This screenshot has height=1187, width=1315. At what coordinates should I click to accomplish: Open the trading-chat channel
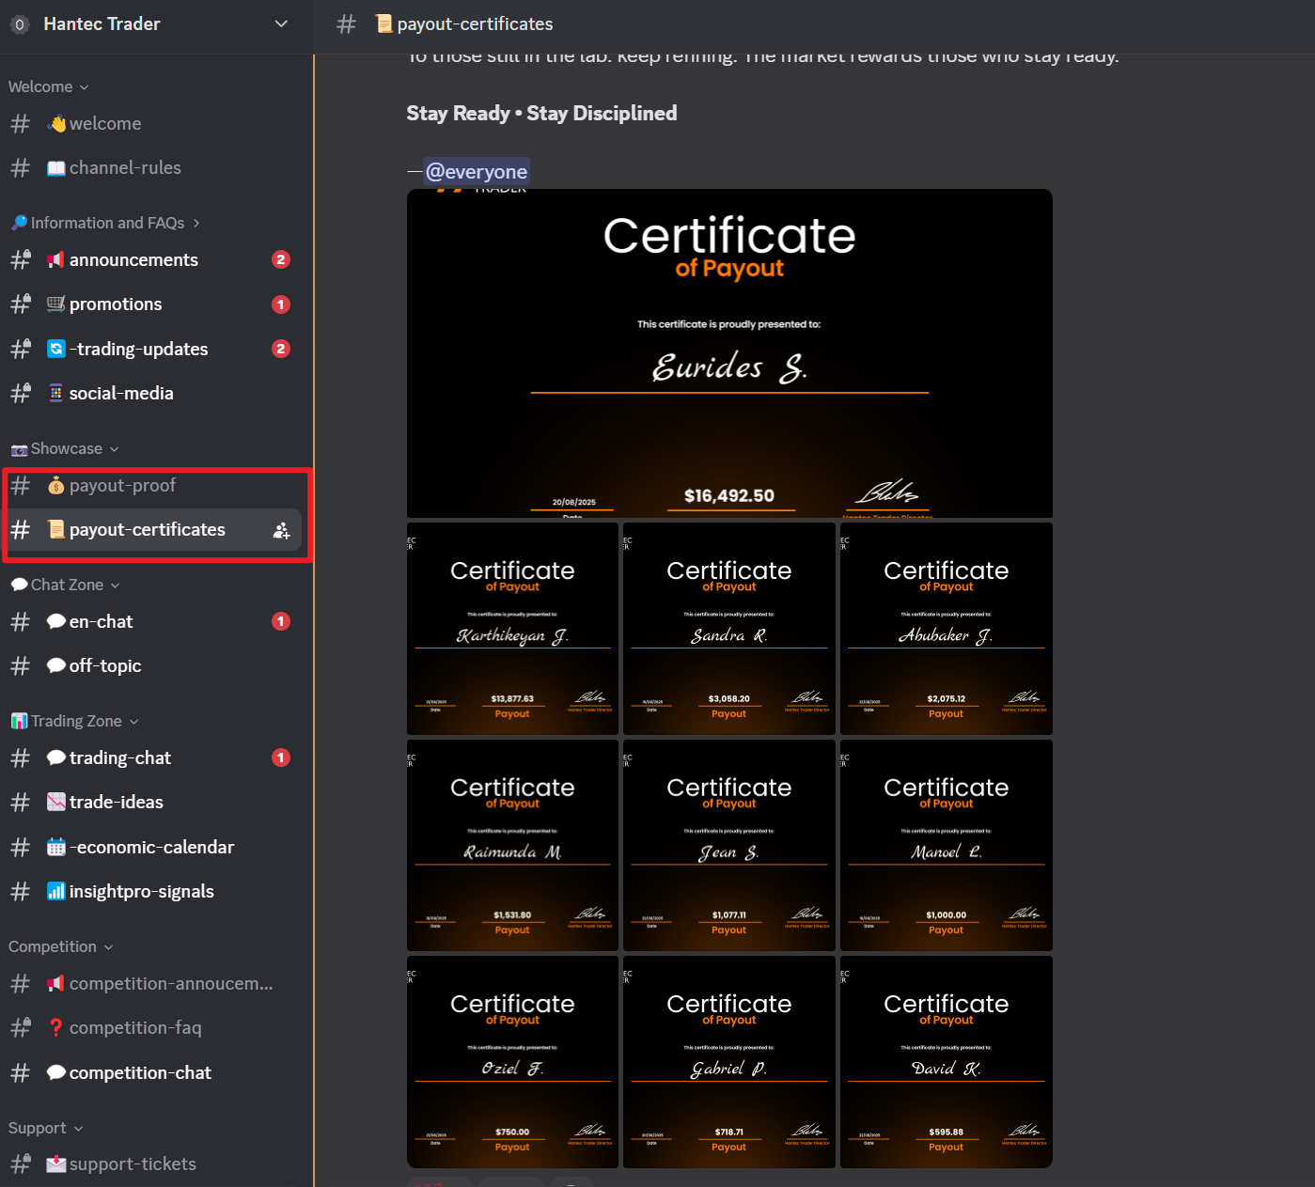point(120,757)
